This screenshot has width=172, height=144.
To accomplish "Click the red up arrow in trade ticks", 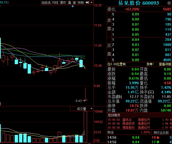I will click(x=158, y=137).
